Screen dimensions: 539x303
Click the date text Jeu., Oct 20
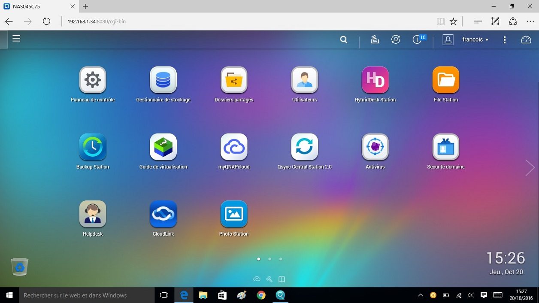click(506, 272)
